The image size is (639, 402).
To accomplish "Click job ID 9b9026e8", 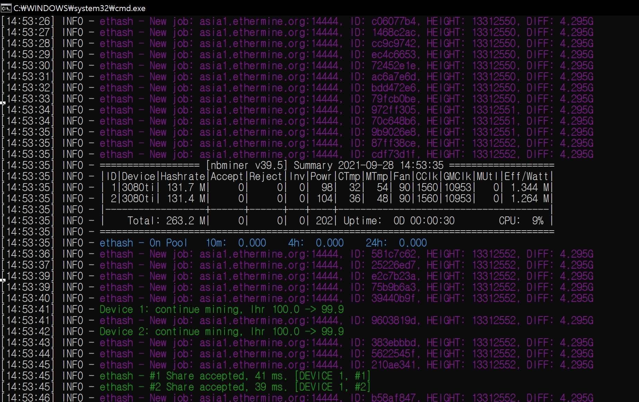I will (394, 132).
